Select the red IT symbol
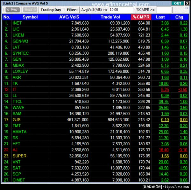 (14, 89)
